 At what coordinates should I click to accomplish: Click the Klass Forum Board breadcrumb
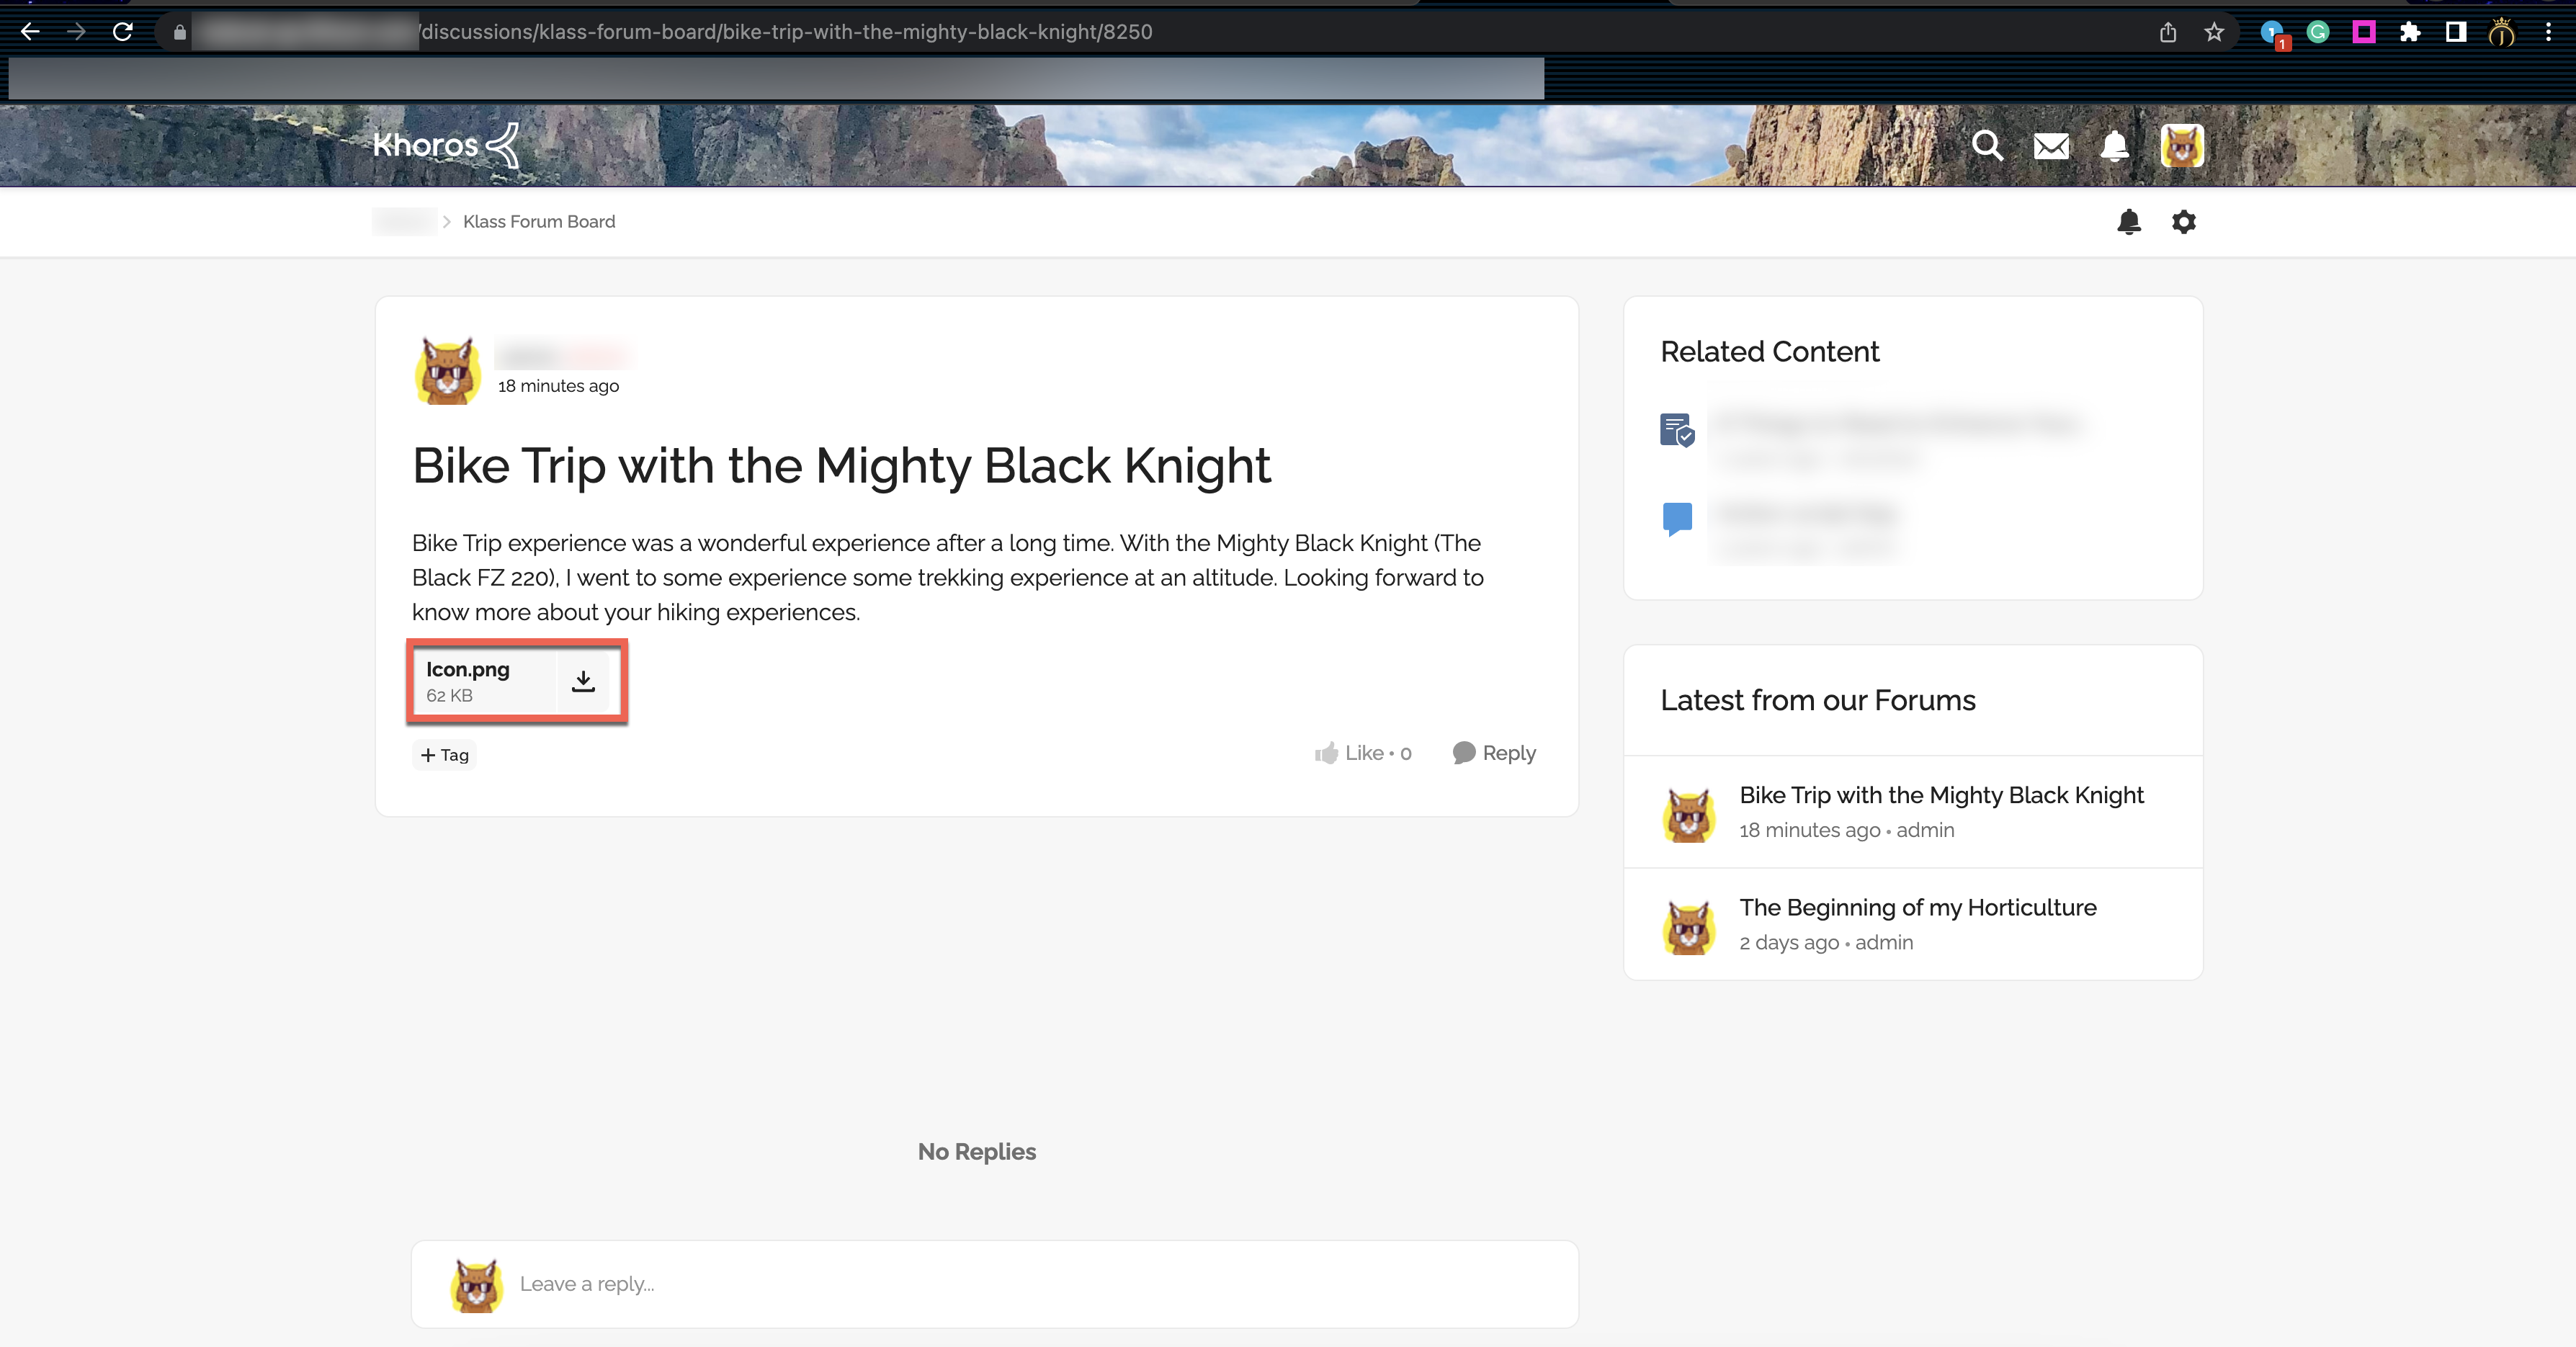tap(539, 221)
